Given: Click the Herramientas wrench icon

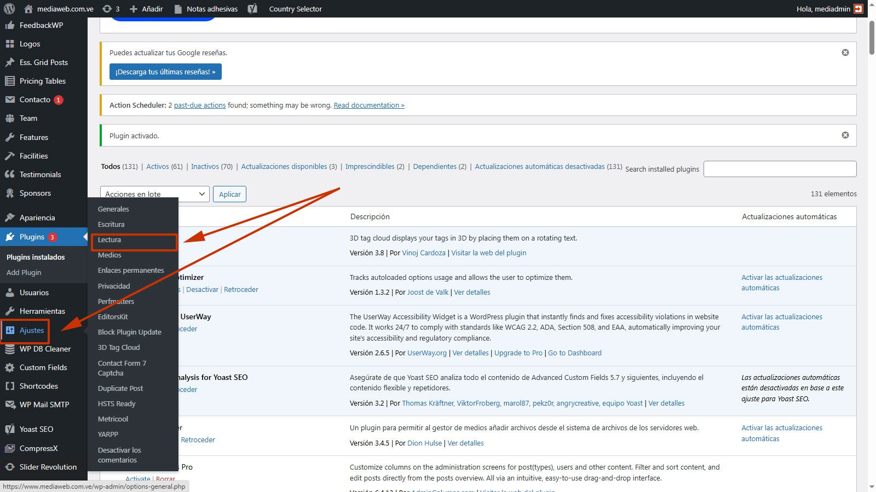Looking at the screenshot, I should (x=10, y=311).
